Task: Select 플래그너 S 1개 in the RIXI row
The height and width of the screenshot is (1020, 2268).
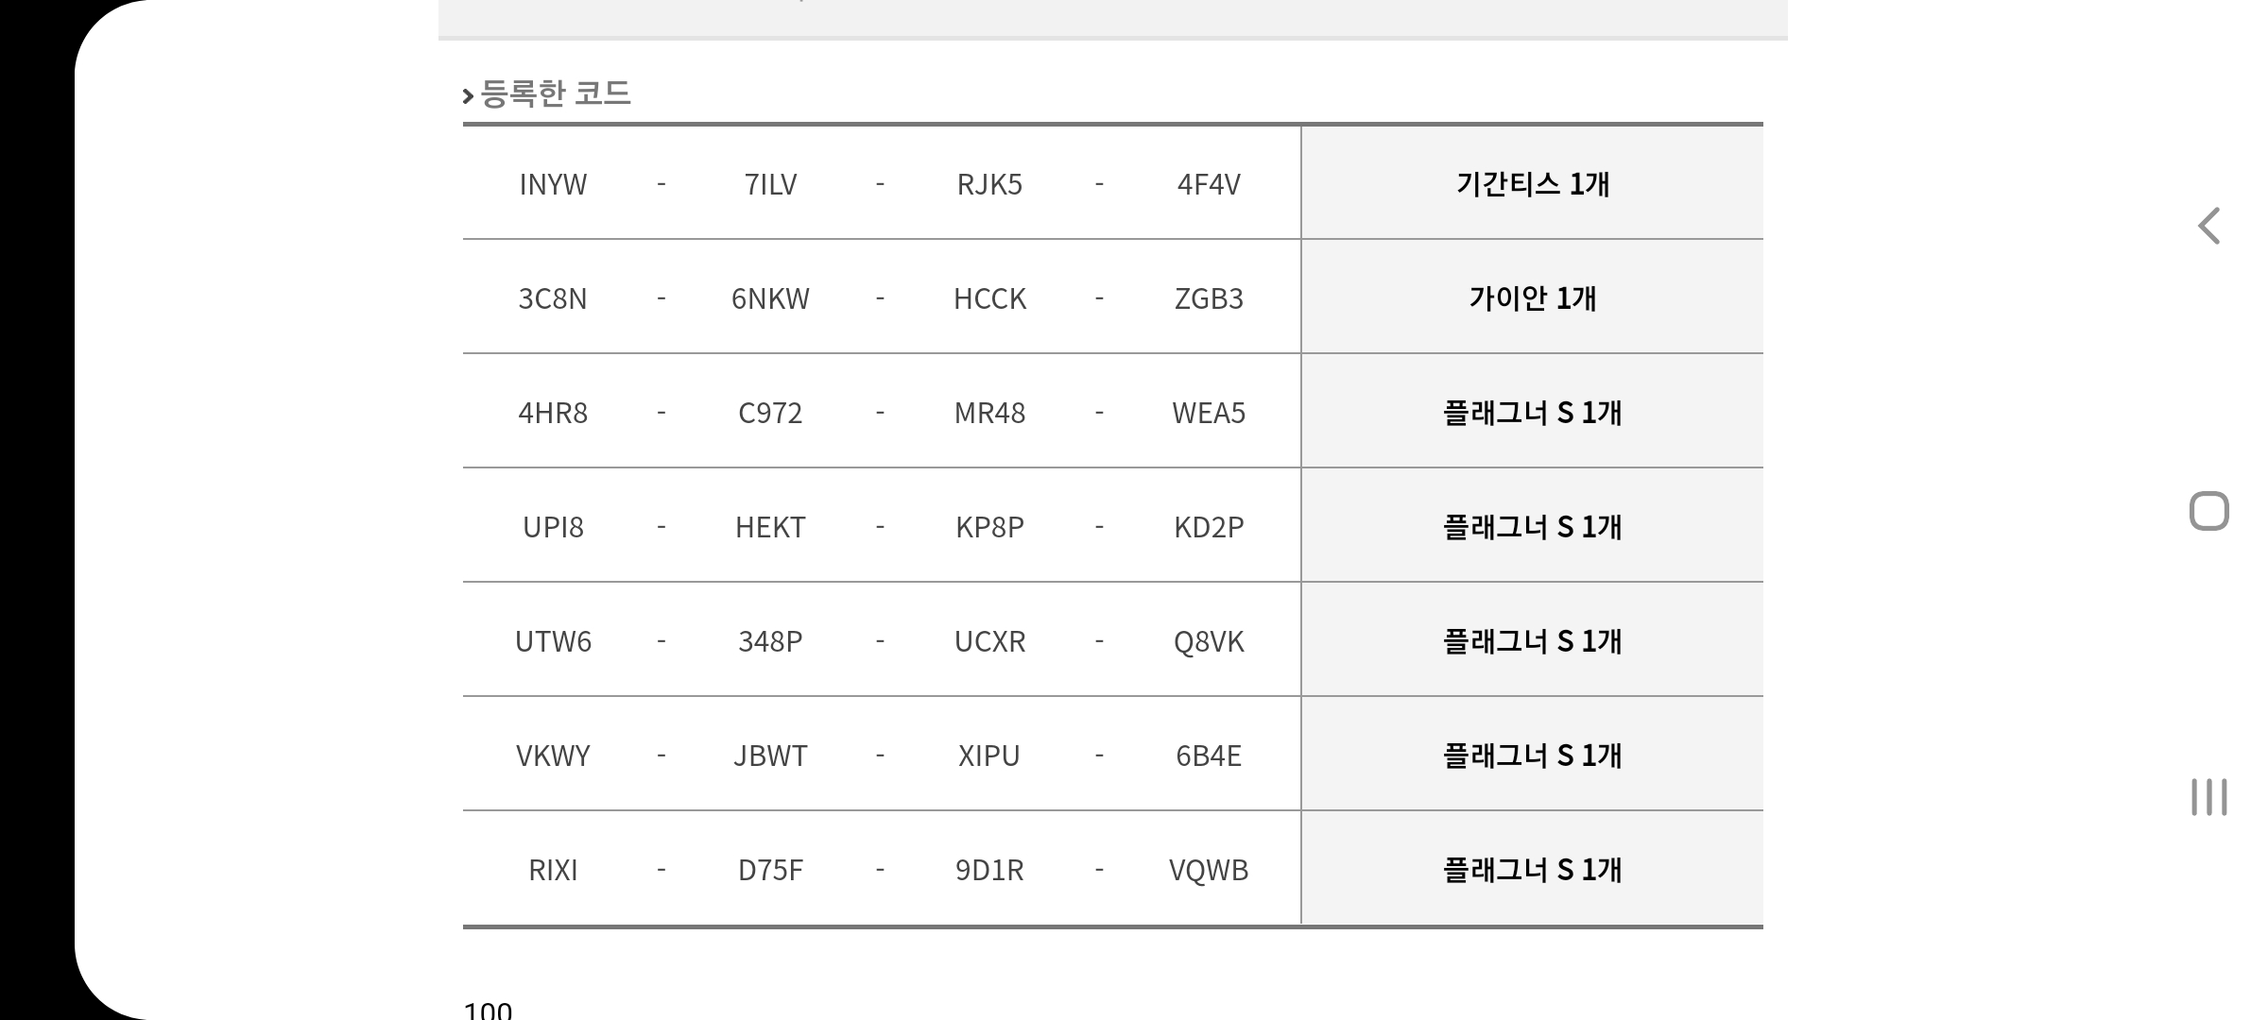Action: click(1532, 869)
